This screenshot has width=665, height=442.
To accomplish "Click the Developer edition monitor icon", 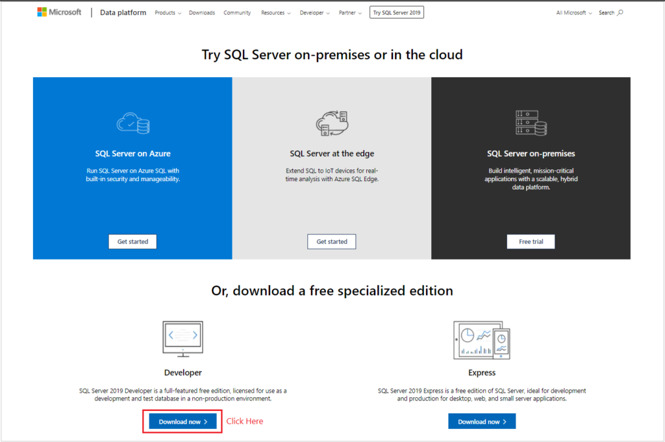I will (x=182, y=339).
